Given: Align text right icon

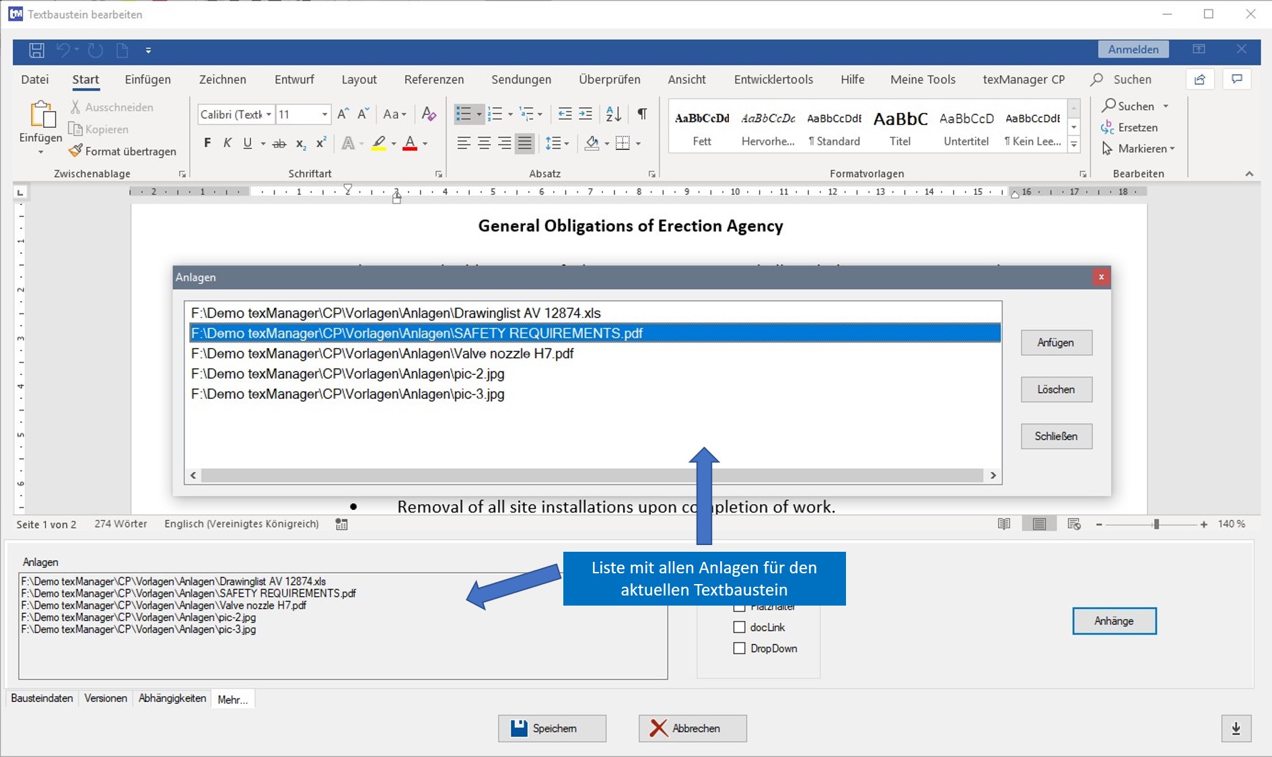Looking at the screenshot, I should [504, 143].
